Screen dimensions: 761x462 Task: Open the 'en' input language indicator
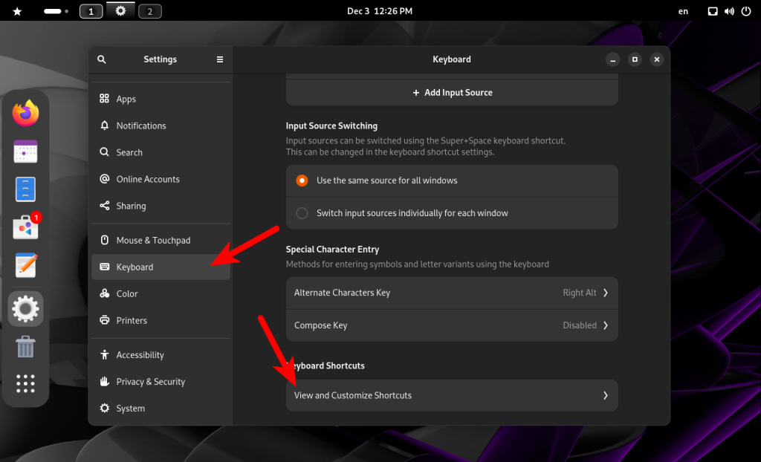[683, 11]
